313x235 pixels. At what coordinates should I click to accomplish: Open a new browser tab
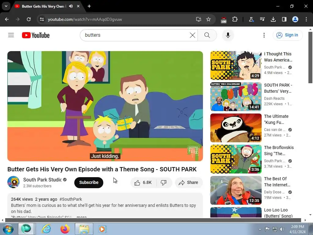coord(89,6)
